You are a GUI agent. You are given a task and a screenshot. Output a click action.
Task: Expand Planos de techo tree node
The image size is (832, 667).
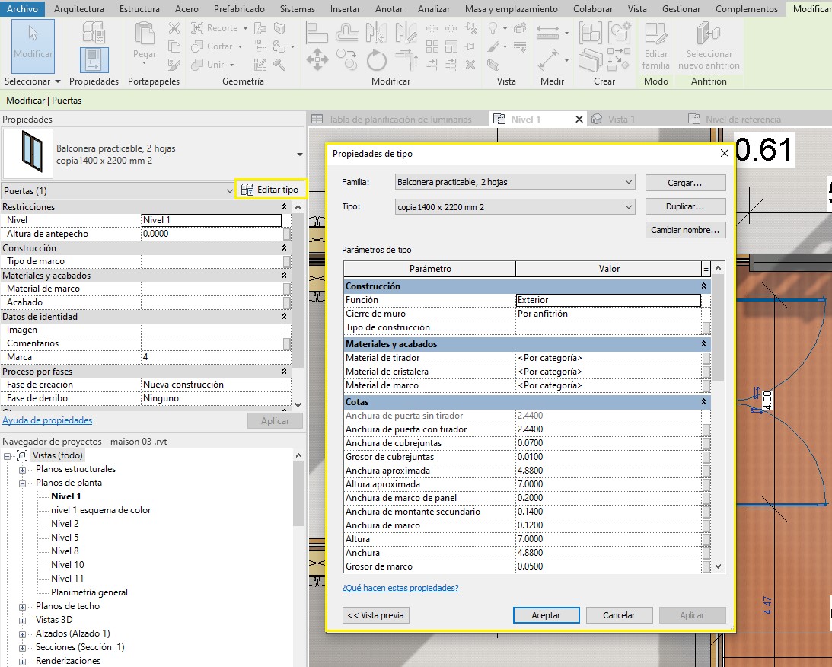pyautogui.click(x=23, y=606)
